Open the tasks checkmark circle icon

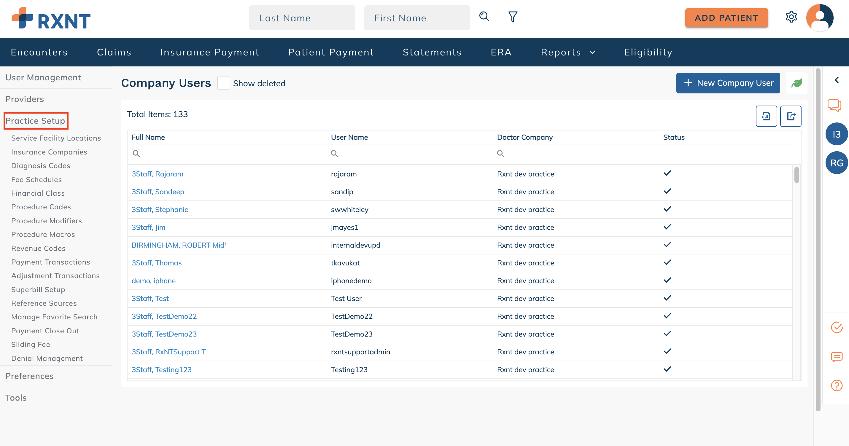click(x=837, y=327)
